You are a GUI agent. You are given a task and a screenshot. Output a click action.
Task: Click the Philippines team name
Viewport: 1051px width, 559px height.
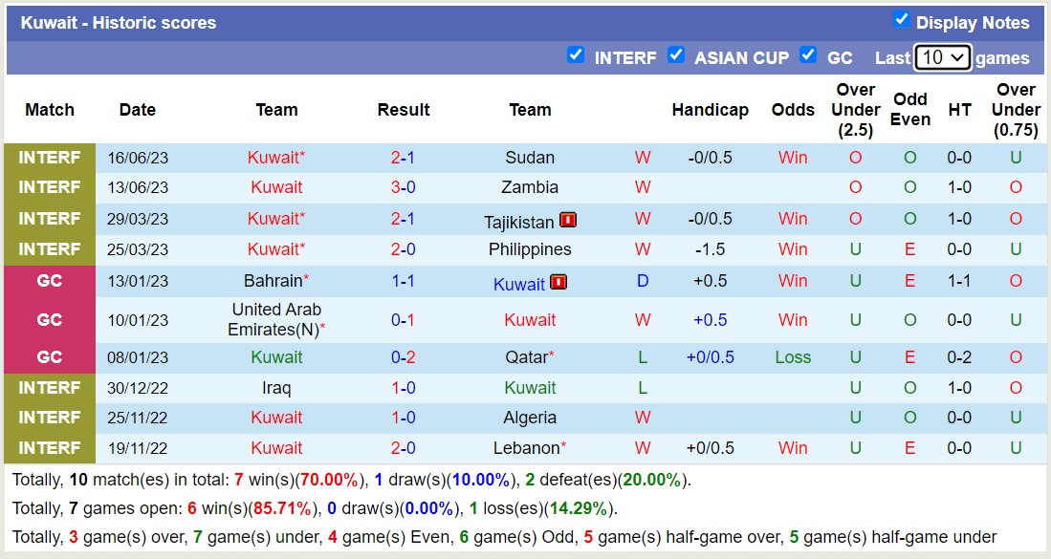[530, 249]
